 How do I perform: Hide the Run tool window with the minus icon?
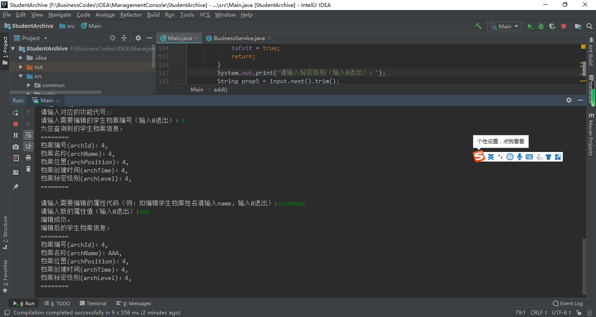pyautogui.click(x=580, y=100)
